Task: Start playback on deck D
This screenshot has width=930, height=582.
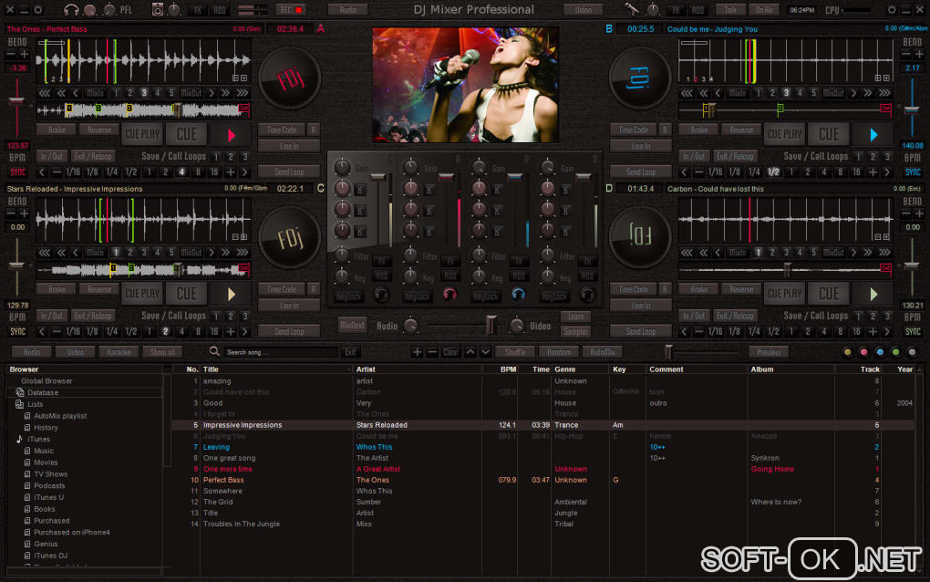Action: pos(873,295)
